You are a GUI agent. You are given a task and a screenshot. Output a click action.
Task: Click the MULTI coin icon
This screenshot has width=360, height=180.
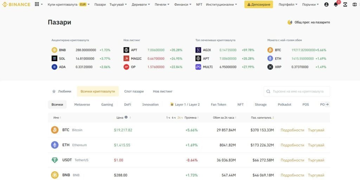click(x=198, y=67)
